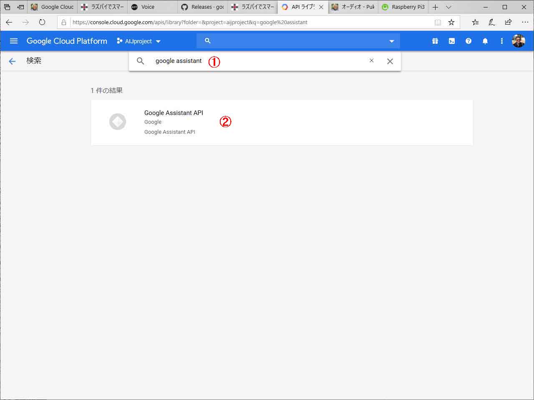The height and width of the screenshot is (400, 534).
Task: Activate Cloud Shell icon
Action: pyautogui.click(x=452, y=41)
